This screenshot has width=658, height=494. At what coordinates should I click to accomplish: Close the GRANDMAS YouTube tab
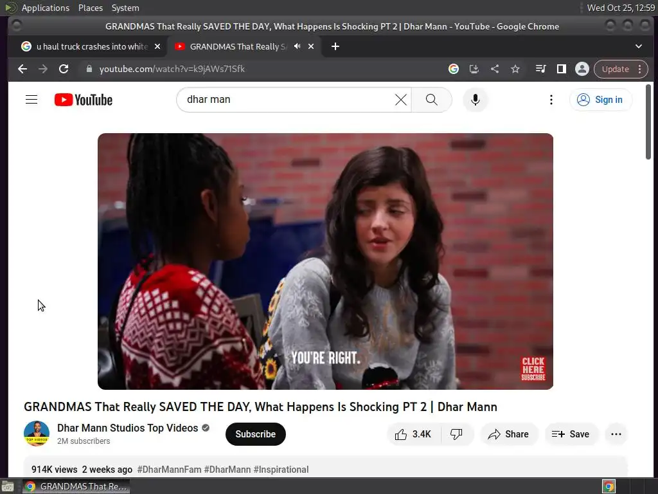pyautogui.click(x=311, y=46)
